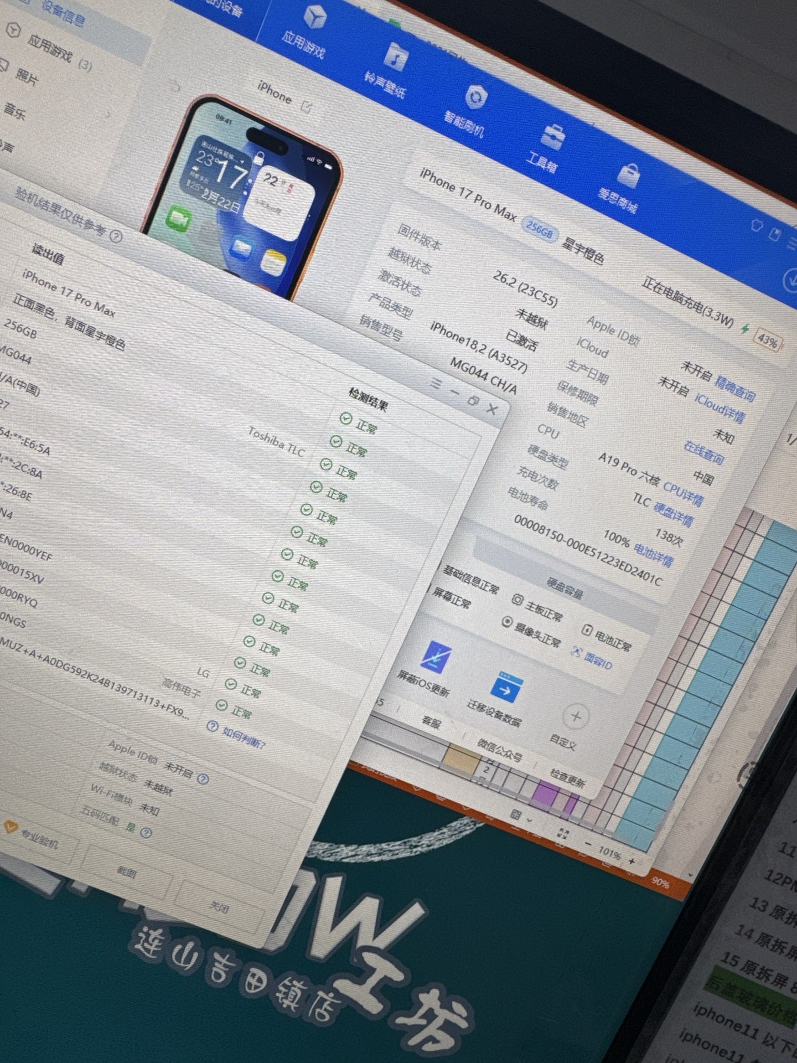
Task: Click help icon beside 验机结果仅供参考
Action: pos(115,237)
